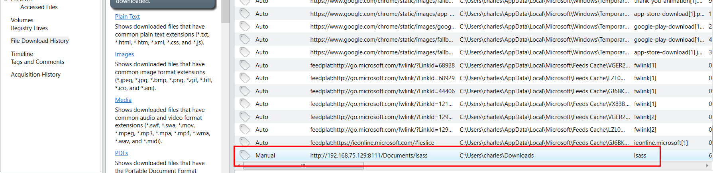Click tag icon for the LinkId=44406 feed row
713x173 pixels.
coord(245,91)
